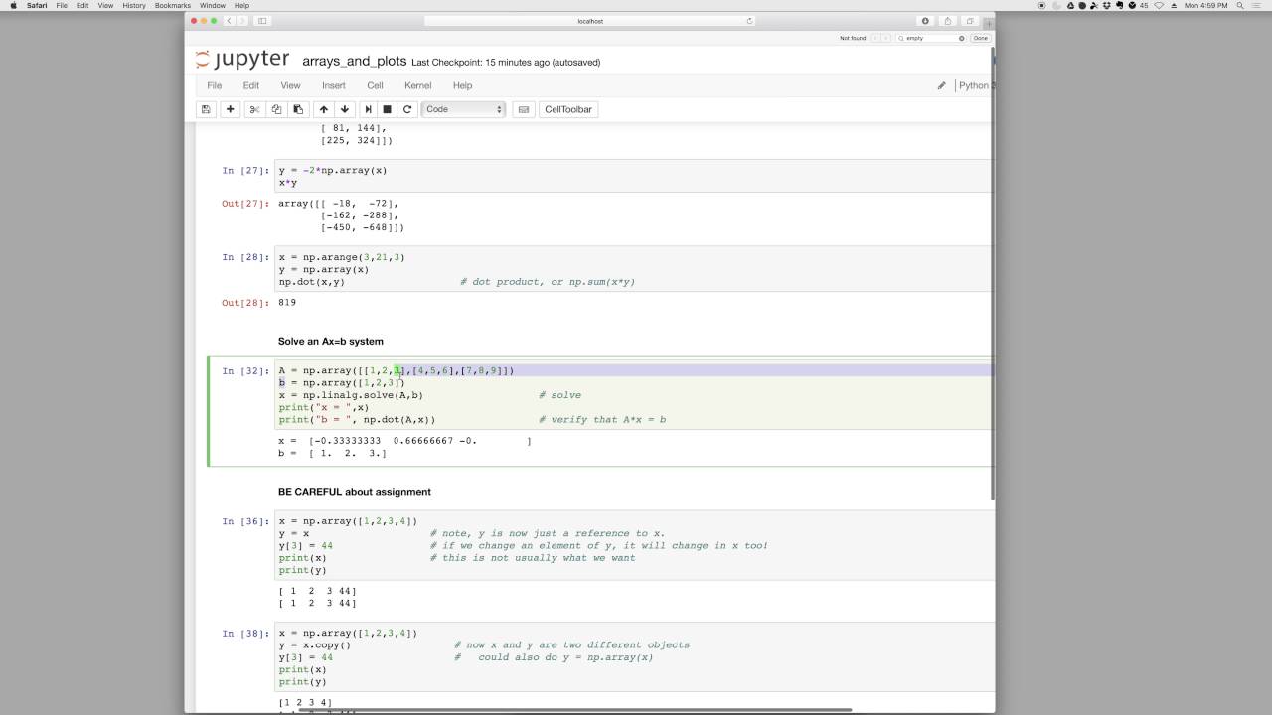Open the Apple menu
Viewport: 1272px width, 715px height.
[x=13, y=5]
